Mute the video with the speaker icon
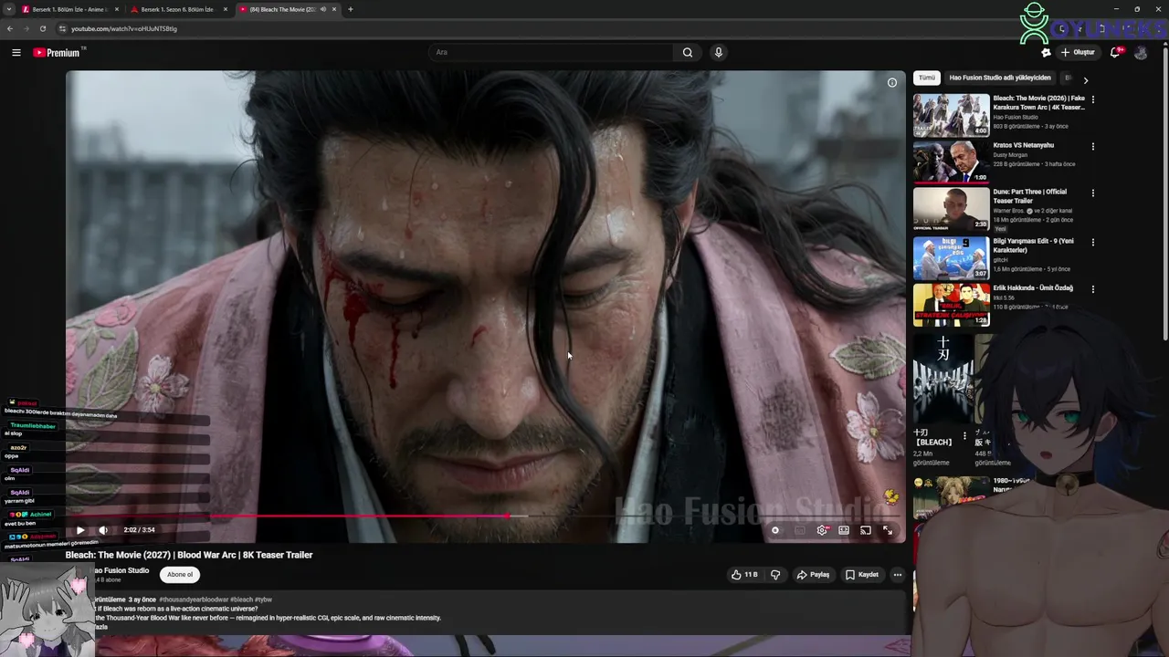The width and height of the screenshot is (1169, 657). tap(103, 530)
